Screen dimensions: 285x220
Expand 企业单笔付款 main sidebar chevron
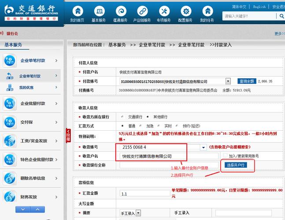coord(56,60)
